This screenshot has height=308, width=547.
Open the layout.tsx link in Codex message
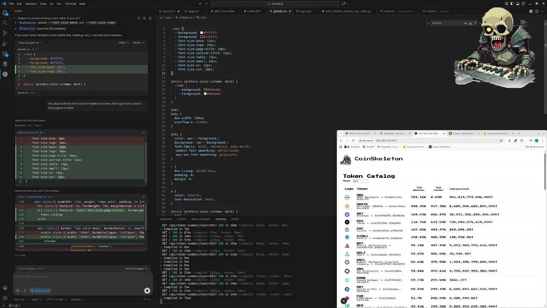[x=26, y=28]
